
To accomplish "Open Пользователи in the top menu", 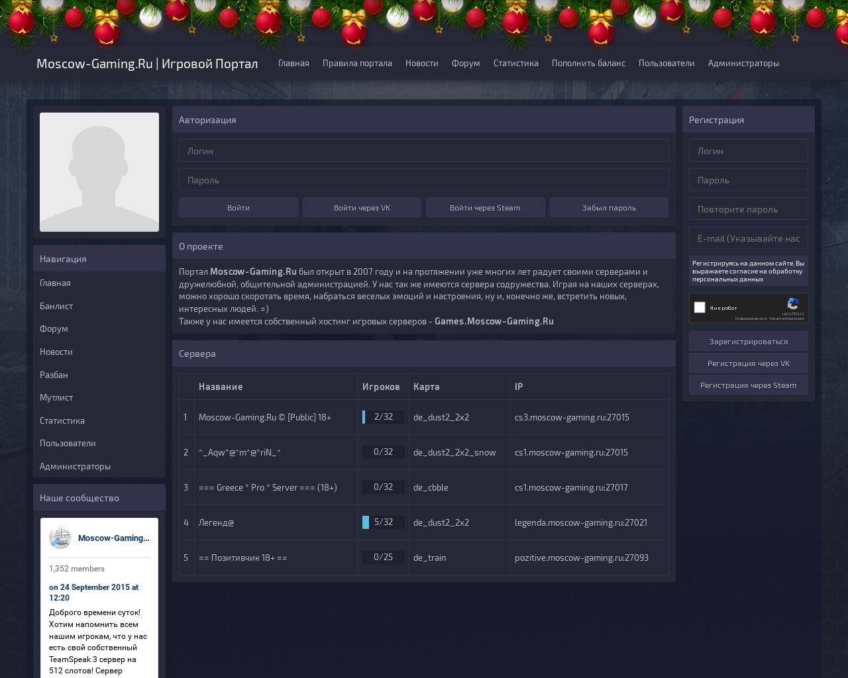I will (666, 63).
